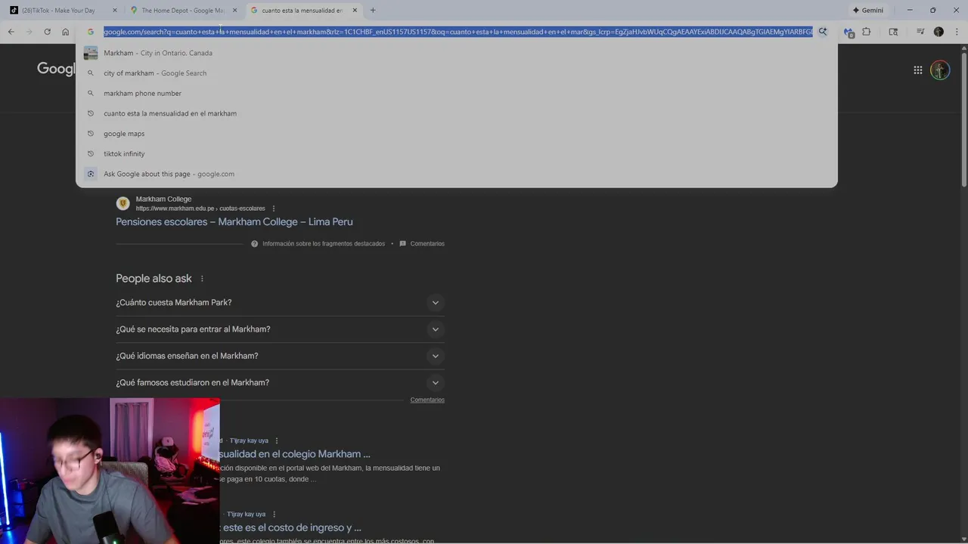Open the tab search side panel icon

893,32
